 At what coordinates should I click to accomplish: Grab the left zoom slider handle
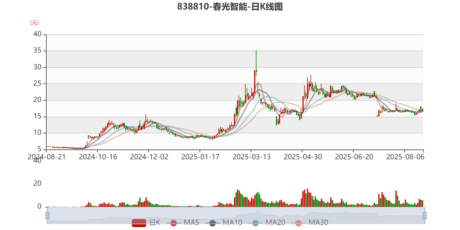47,215
